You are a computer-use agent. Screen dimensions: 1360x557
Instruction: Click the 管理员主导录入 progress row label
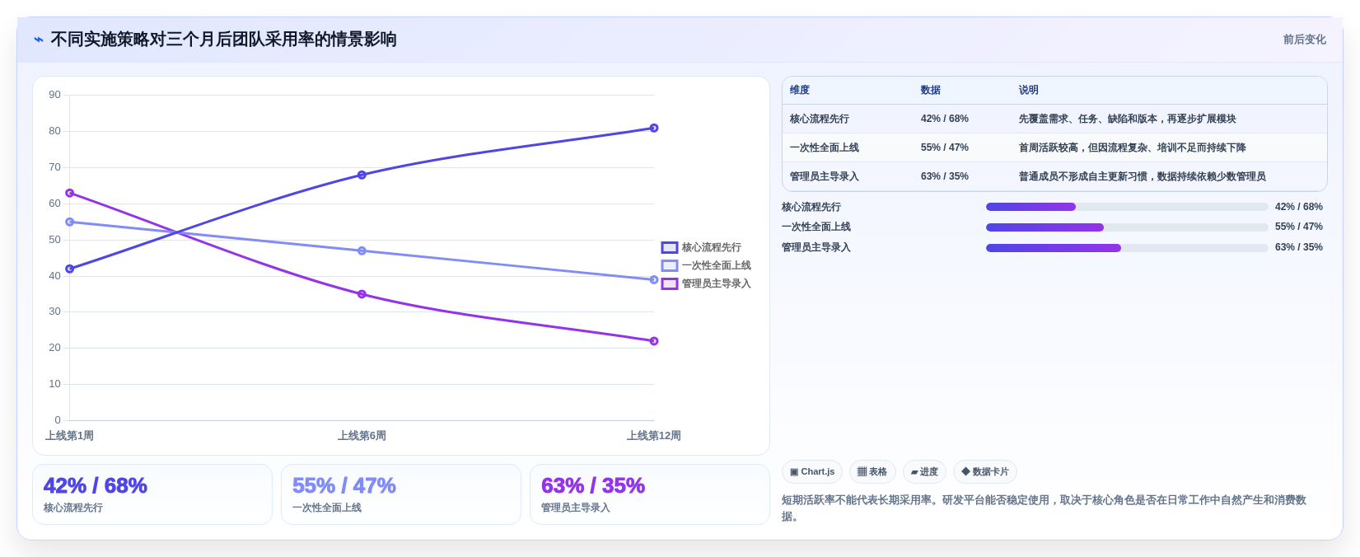coord(816,247)
